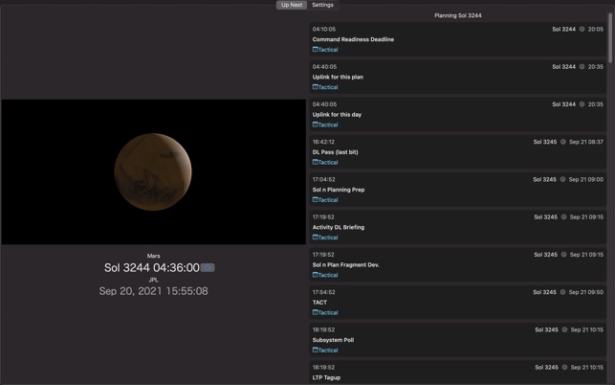Click the 16:42:12 Mars time
Screen dimensions: 615x385
(323, 142)
